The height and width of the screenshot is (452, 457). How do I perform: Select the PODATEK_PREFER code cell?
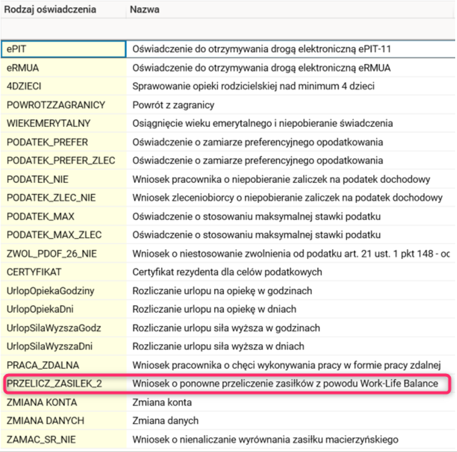[x=64, y=142]
